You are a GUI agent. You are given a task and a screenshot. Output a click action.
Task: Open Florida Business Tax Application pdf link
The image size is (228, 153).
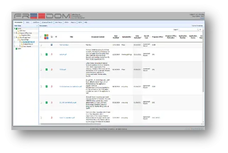tap(71, 87)
